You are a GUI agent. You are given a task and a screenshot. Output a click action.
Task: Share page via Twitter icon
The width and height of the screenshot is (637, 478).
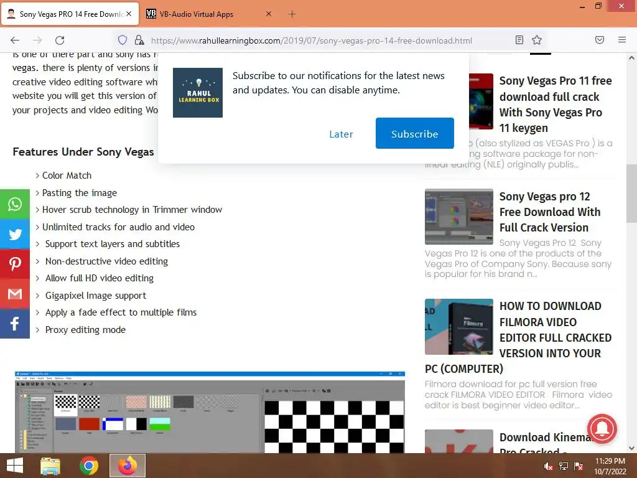(x=15, y=234)
